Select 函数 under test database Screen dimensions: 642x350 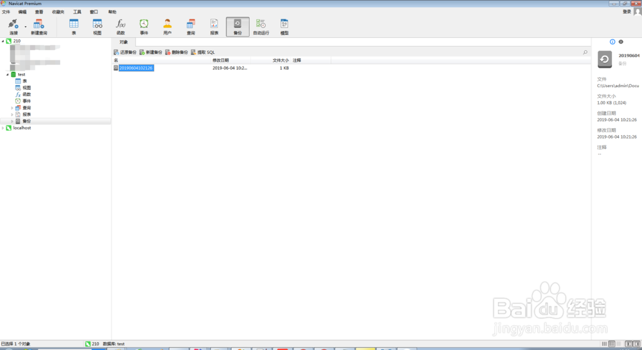pos(26,94)
